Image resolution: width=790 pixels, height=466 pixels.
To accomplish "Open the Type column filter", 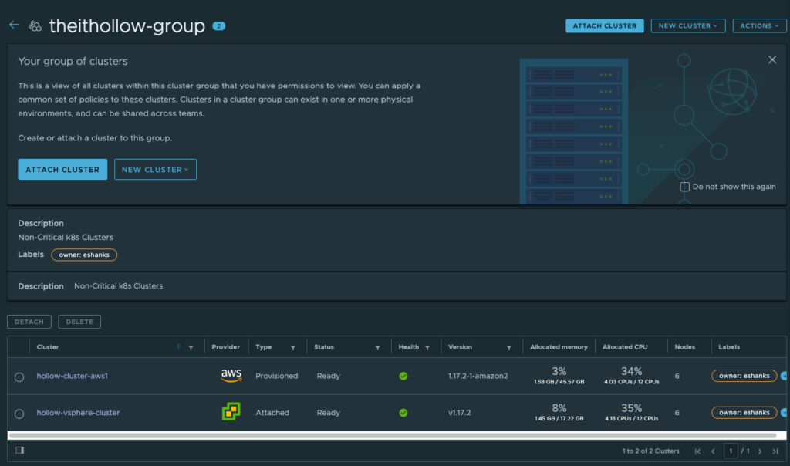I will (293, 348).
